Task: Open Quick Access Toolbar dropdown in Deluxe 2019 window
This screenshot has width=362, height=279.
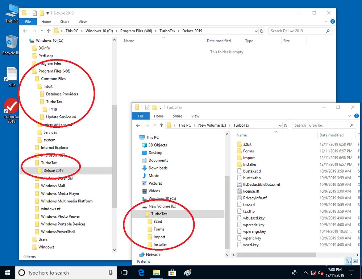Action: (47, 13)
